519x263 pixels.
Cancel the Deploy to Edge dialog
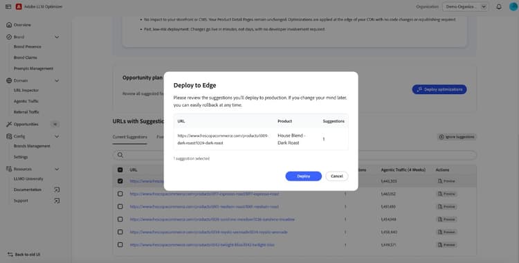point(336,176)
